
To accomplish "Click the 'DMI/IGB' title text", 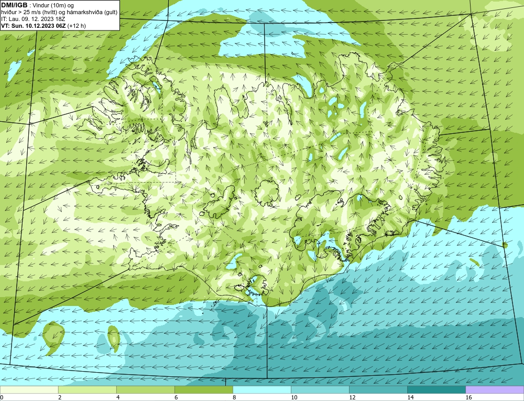I will click(14, 5).
